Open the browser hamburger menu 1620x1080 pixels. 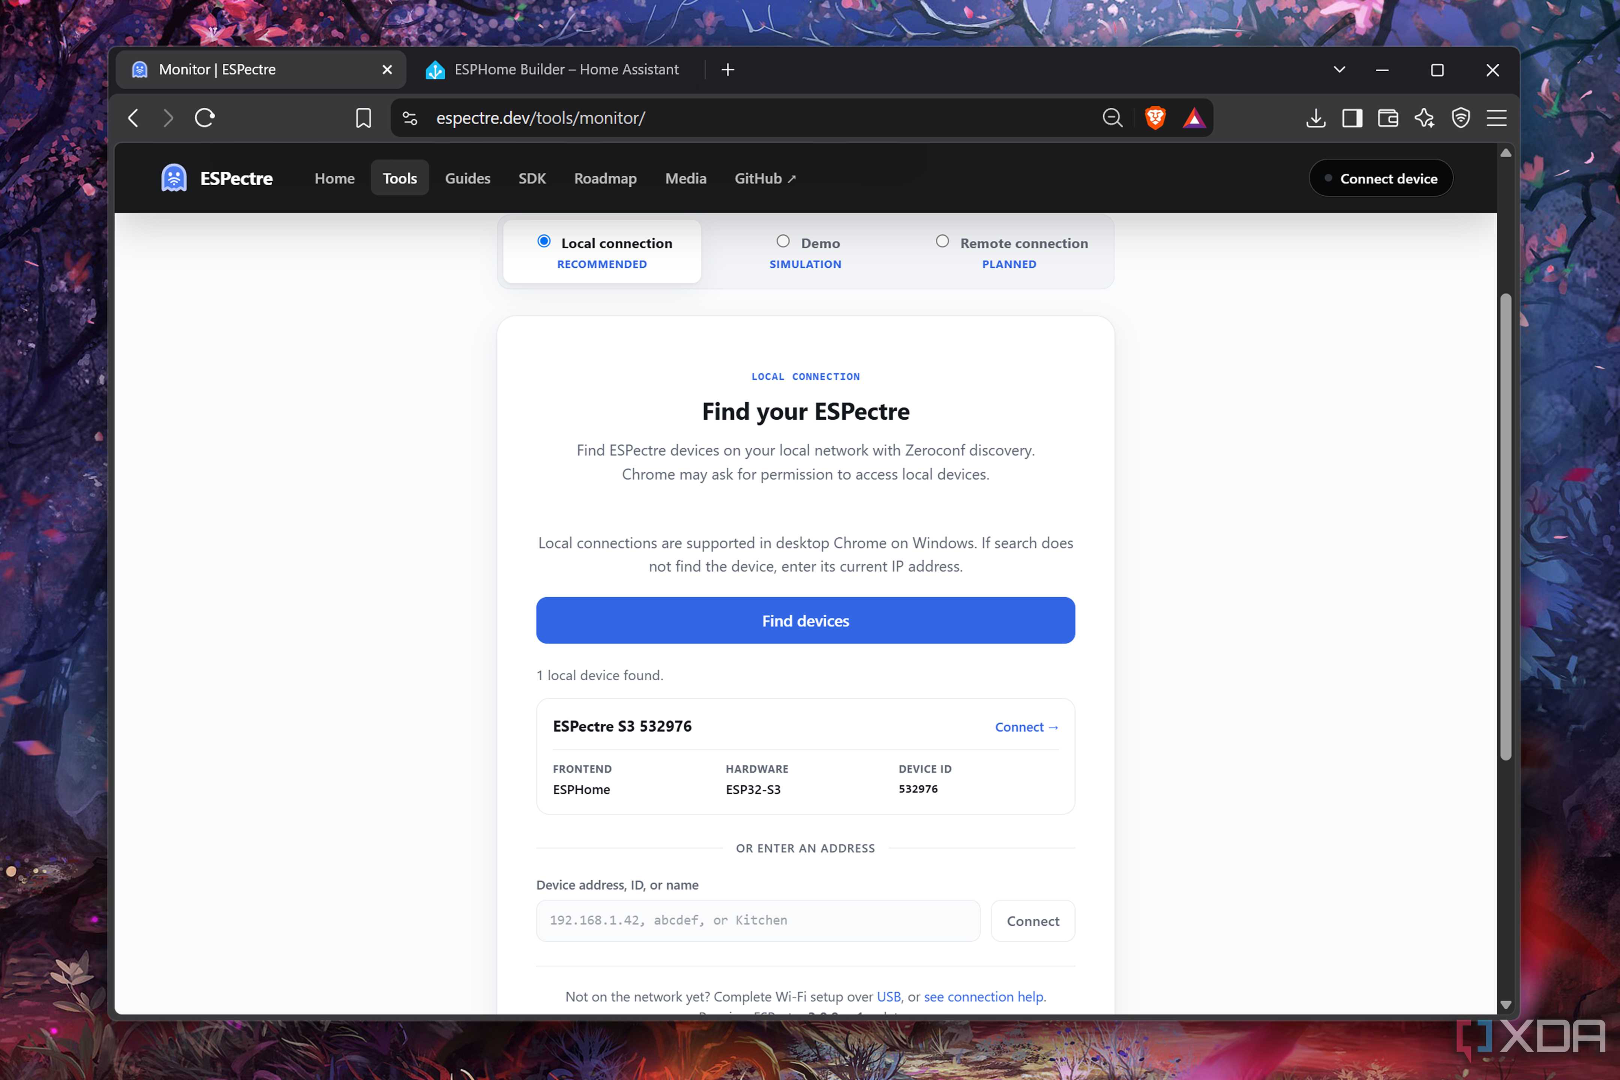[x=1497, y=118]
